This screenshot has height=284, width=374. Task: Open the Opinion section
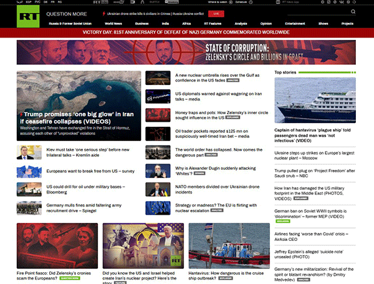tap(266, 24)
